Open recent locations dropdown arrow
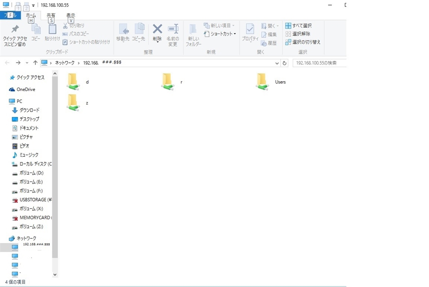This screenshot has width=429, height=287. tap(27, 63)
